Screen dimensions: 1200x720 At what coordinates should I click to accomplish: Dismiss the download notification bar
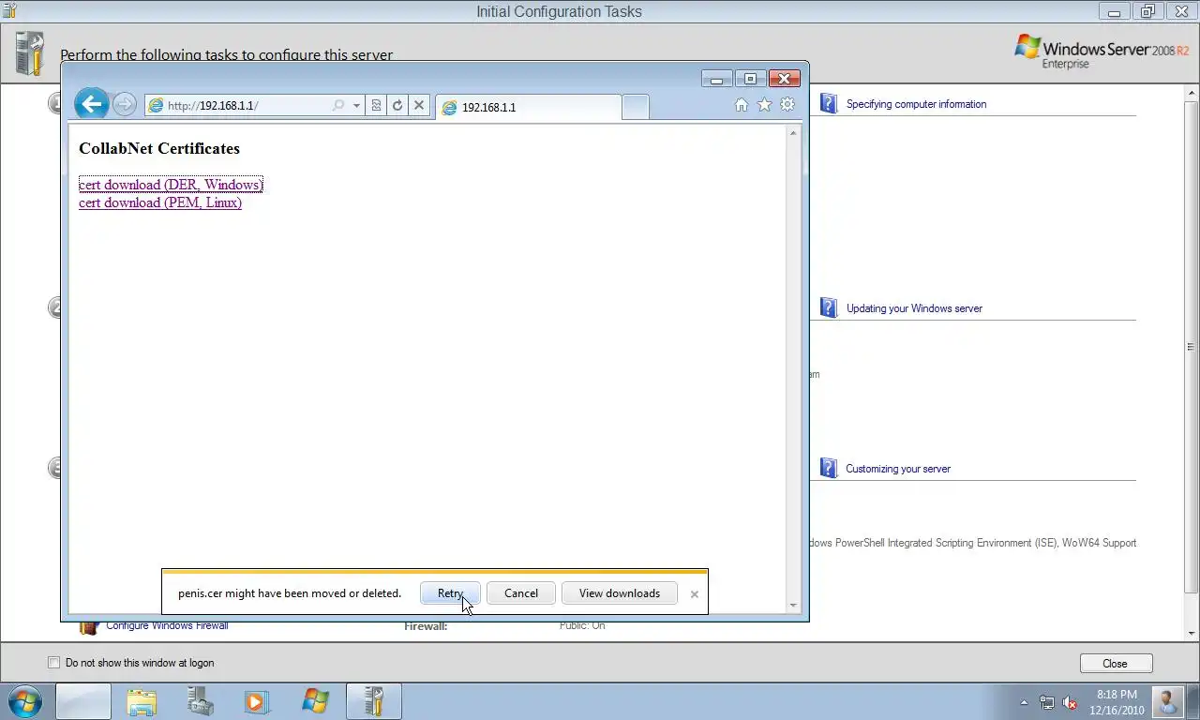coord(694,593)
